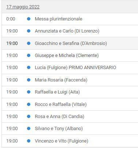Click the blue dot beside Lucia (Fulgione)
This screenshot has height=148, width=138.
28,67
